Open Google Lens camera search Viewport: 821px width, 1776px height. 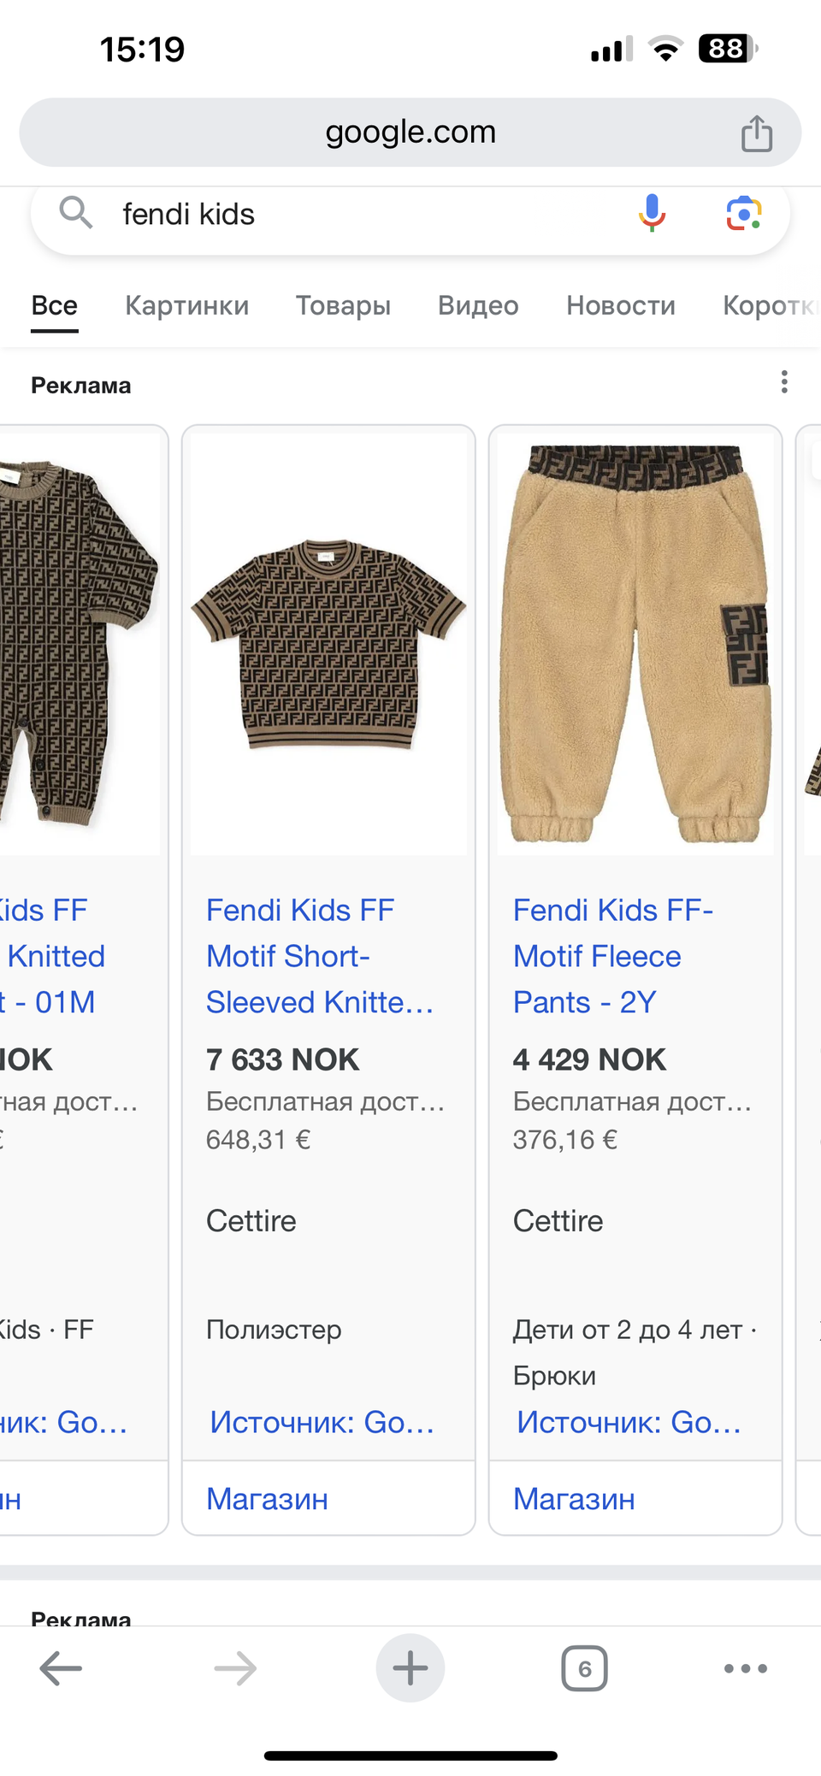tap(743, 213)
